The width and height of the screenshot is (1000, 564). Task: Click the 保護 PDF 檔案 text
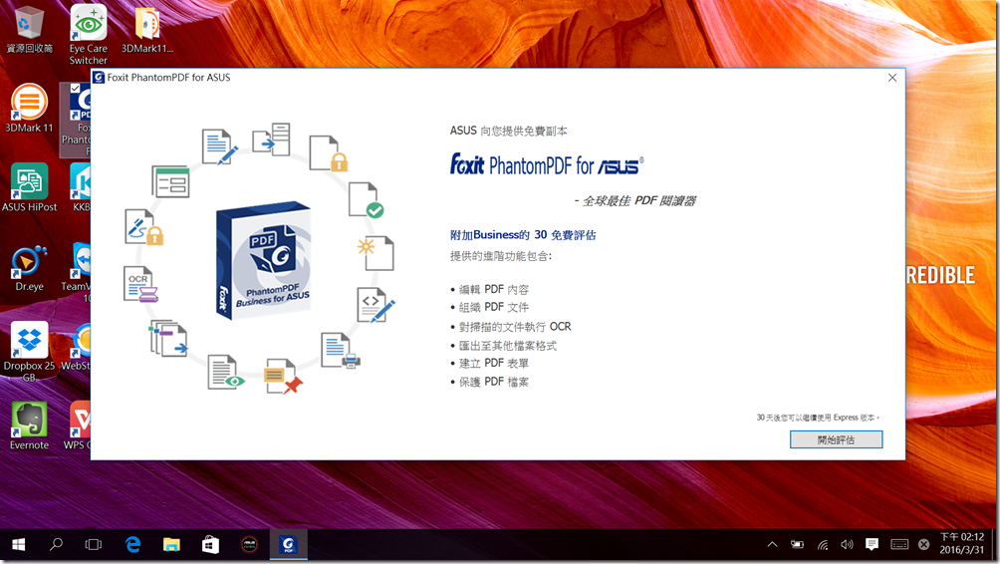click(x=494, y=383)
